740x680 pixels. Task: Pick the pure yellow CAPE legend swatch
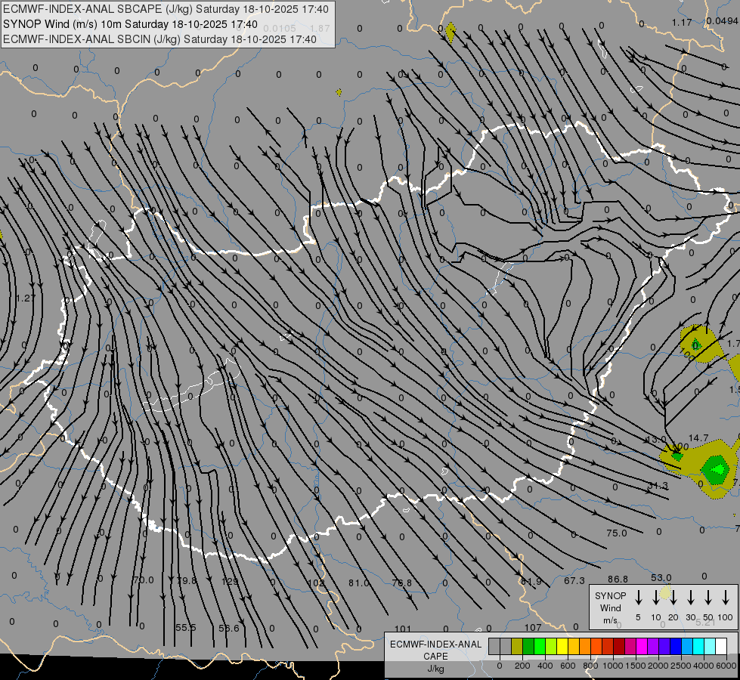click(x=562, y=647)
